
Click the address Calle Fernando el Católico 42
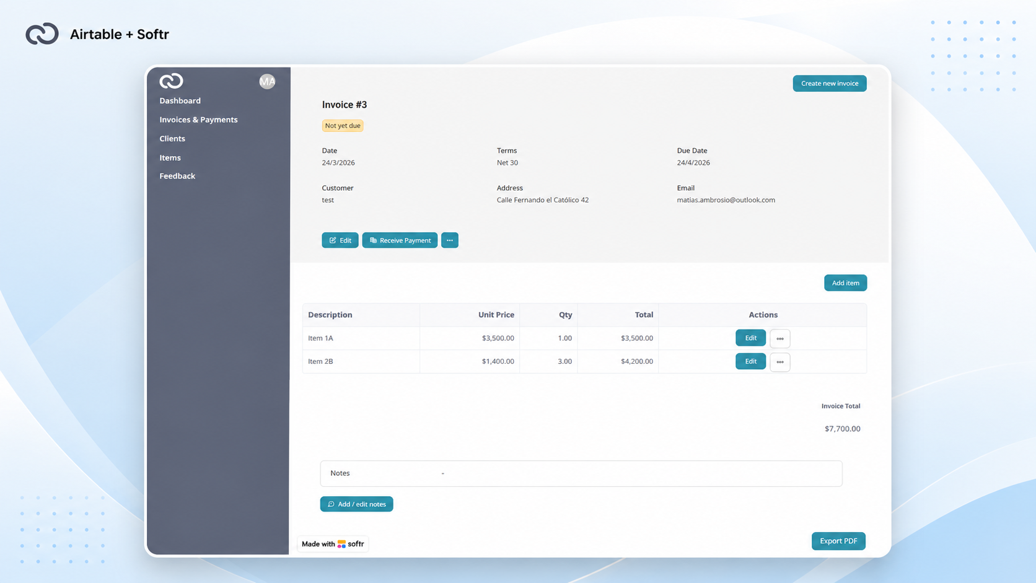tap(543, 200)
